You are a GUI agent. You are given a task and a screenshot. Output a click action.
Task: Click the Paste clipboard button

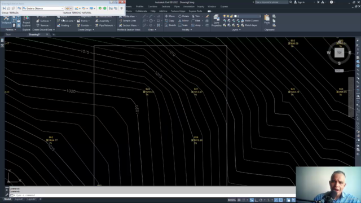pyautogui.click(x=267, y=19)
